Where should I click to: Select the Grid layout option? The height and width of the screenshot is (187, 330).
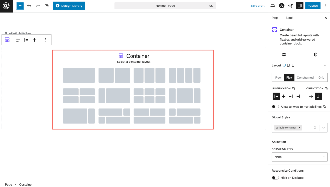(x=321, y=78)
